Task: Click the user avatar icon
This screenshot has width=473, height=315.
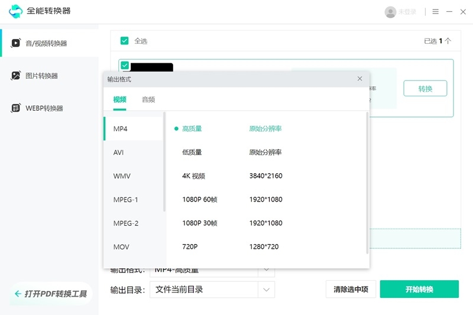Action: click(390, 12)
